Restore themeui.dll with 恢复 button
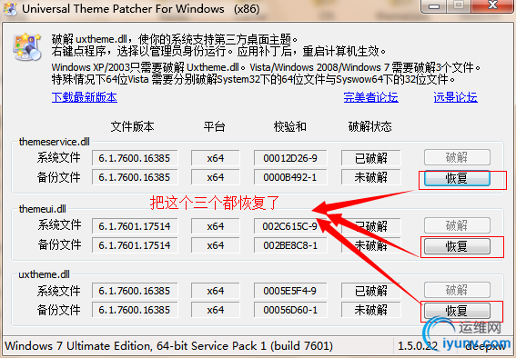Screen dimensions: 516x358 point(457,246)
